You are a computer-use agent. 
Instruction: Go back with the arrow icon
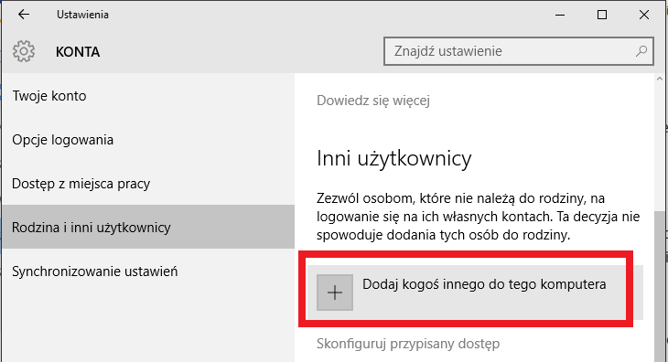pyautogui.click(x=24, y=15)
